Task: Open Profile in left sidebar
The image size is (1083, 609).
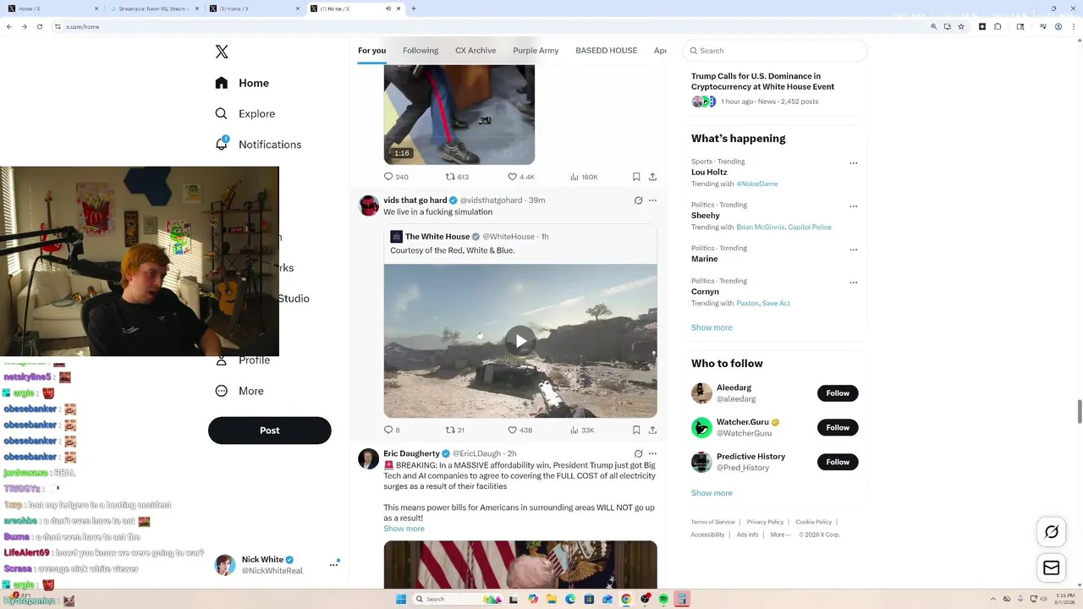Action: click(243, 360)
